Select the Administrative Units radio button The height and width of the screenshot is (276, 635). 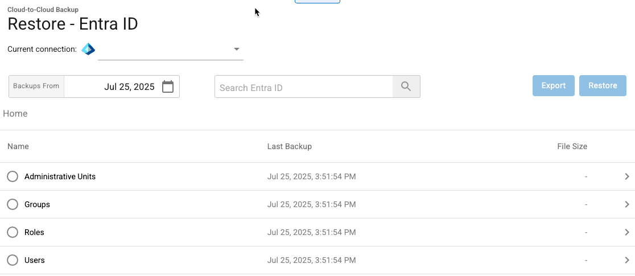tap(13, 176)
